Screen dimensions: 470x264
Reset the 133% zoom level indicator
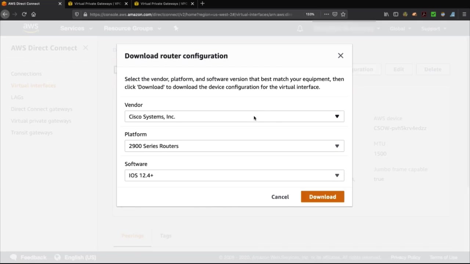tap(310, 14)
